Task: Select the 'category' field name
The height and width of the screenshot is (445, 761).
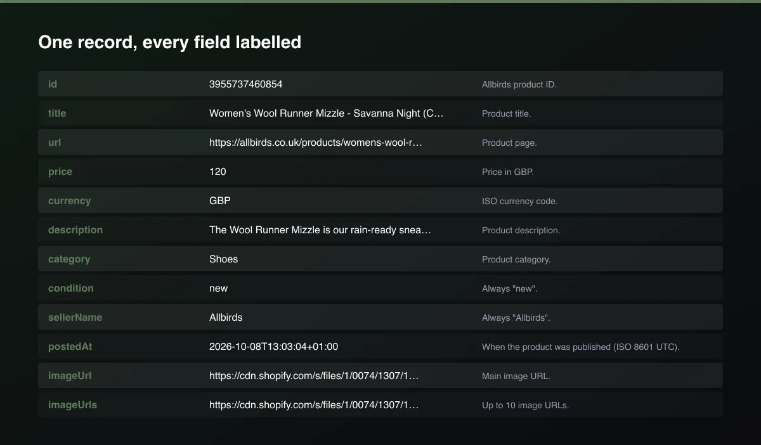Action: pyautogui.click(x=69, y=259)
